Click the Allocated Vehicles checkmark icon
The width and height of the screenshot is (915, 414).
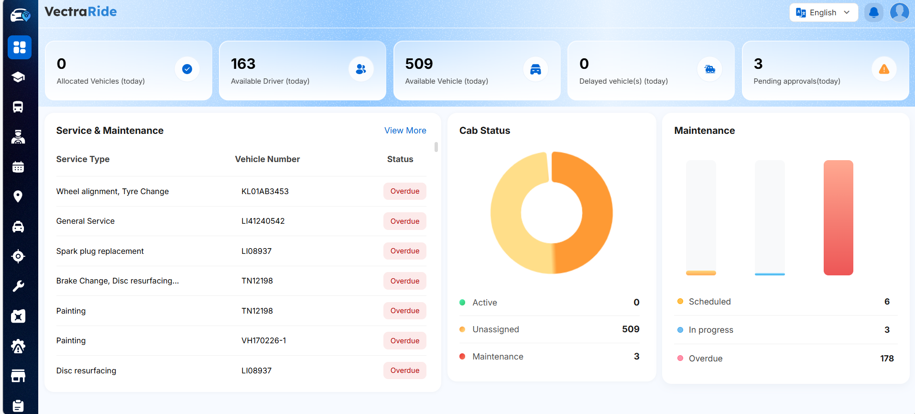point(187,69)
